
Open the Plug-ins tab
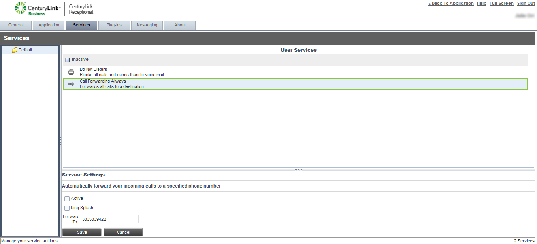pos(114,25)
